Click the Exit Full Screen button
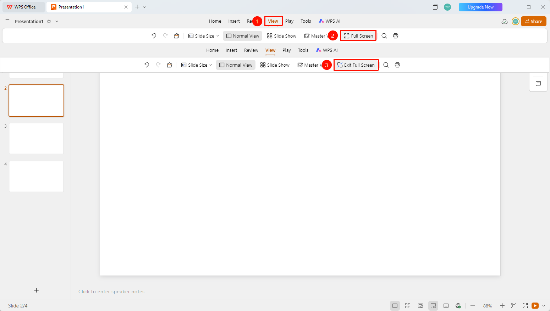The height and width of the screenshot is (311, 550). pos(356,65)
